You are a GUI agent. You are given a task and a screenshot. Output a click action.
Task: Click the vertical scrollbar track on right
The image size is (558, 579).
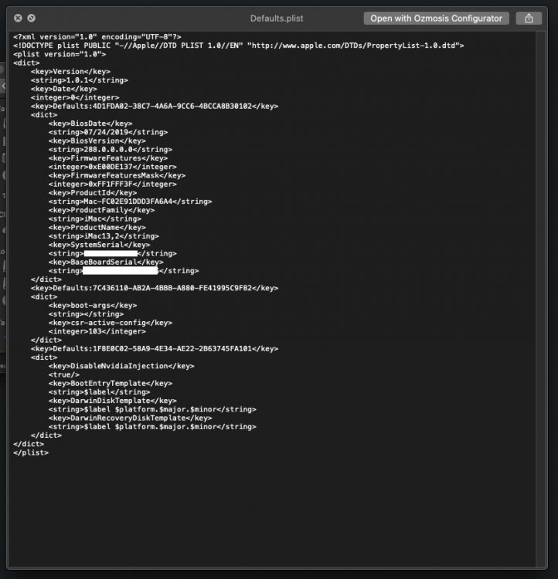tap(541, 299)
